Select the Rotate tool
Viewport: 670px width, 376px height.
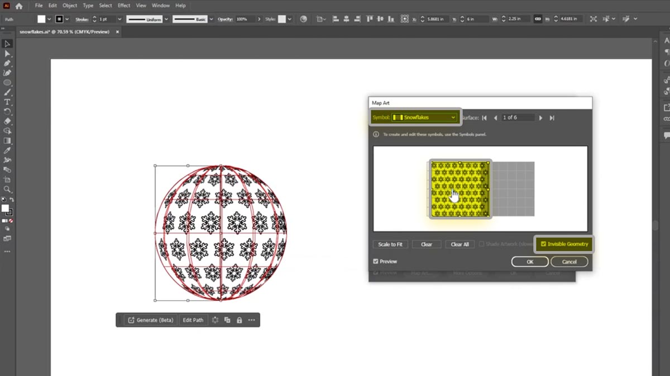pos(7,111)
